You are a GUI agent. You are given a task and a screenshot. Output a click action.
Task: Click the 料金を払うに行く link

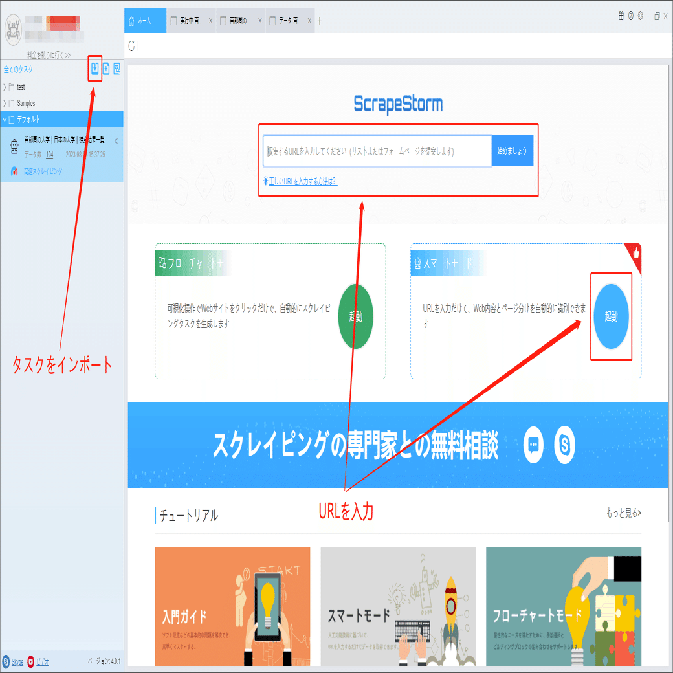(48, 55)
